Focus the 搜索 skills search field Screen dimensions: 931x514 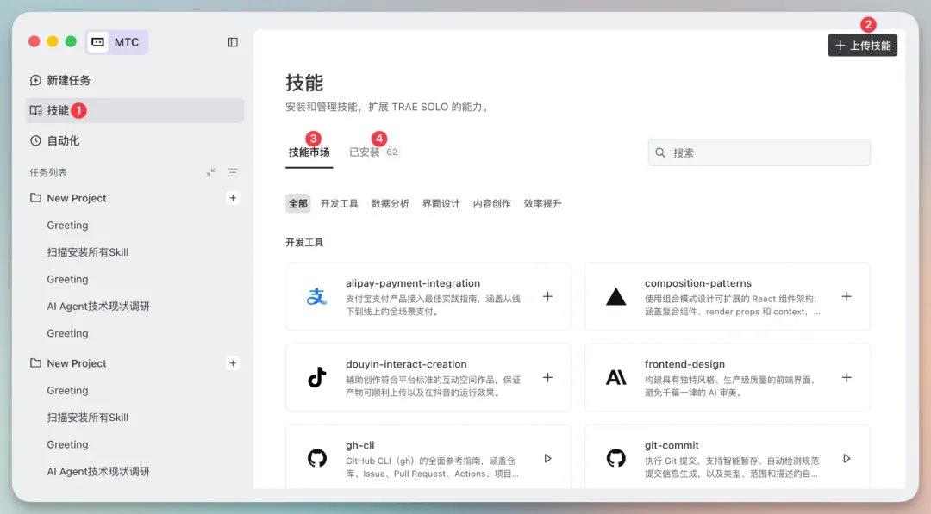coord(759,153)
